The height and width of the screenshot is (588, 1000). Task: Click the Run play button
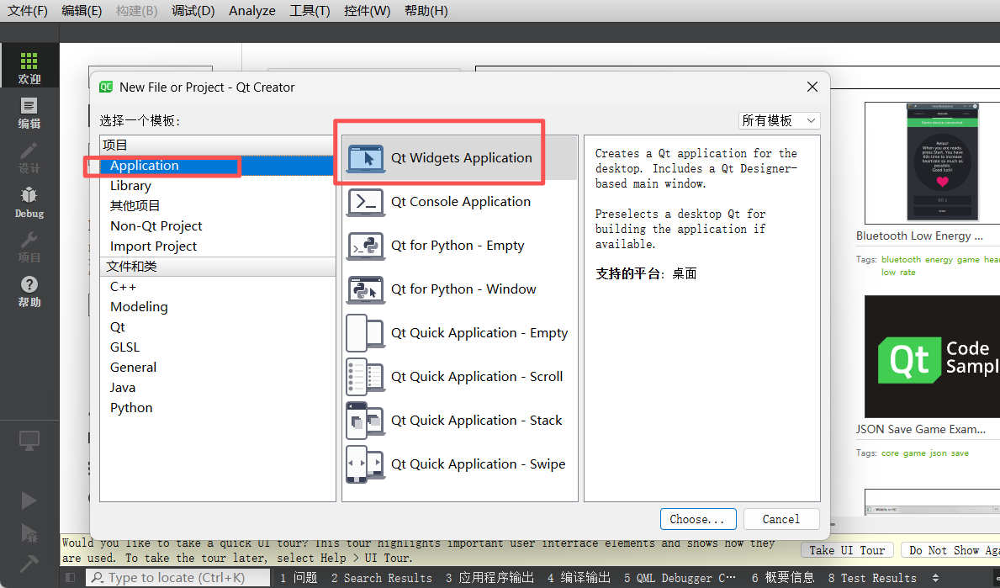(29, 500)
